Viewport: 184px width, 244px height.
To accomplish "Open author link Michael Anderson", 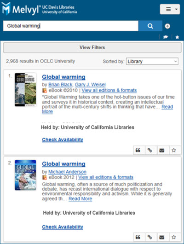I will [67, 172].
